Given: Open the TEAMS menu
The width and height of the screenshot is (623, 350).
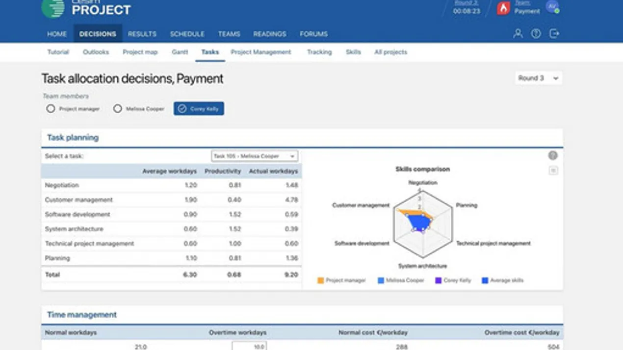Looking at the screenshot, I should click(229, 34).
